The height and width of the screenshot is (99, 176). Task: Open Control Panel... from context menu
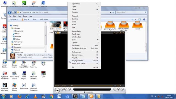pos(84,55)
